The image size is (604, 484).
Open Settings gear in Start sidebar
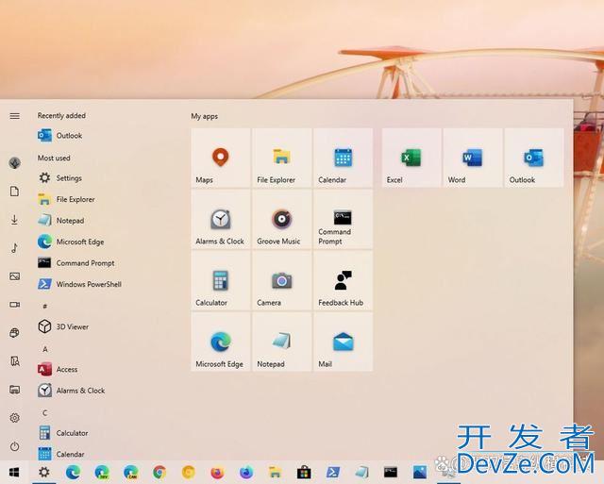[x=15, y=418]
